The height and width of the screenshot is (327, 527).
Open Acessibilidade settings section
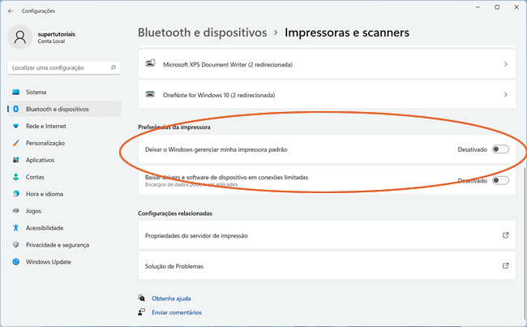[x=44, y=228]
